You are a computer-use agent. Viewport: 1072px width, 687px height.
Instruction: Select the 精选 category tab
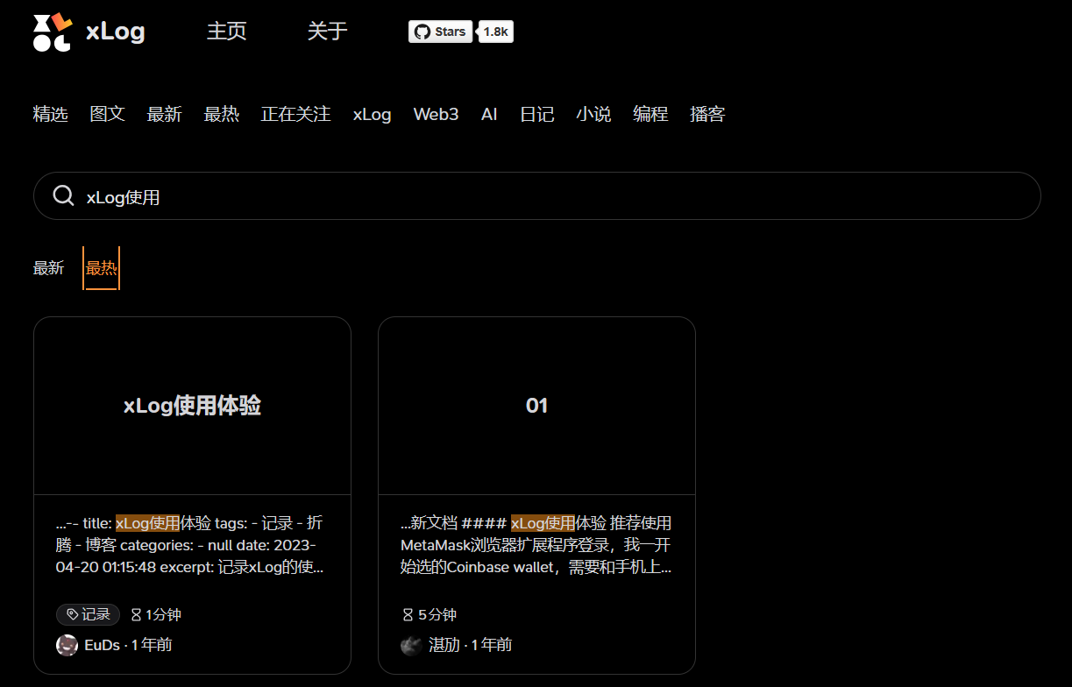51,114
